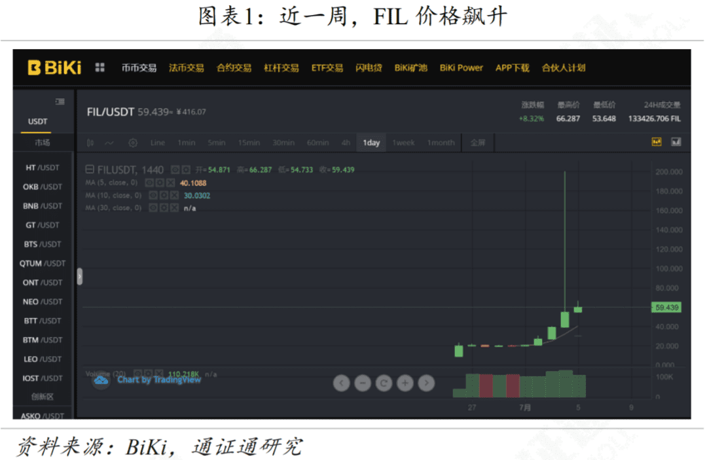Open settings for MA 5 indicator
The height and width of the screenshot is (460, 707).
pos(160,183)
